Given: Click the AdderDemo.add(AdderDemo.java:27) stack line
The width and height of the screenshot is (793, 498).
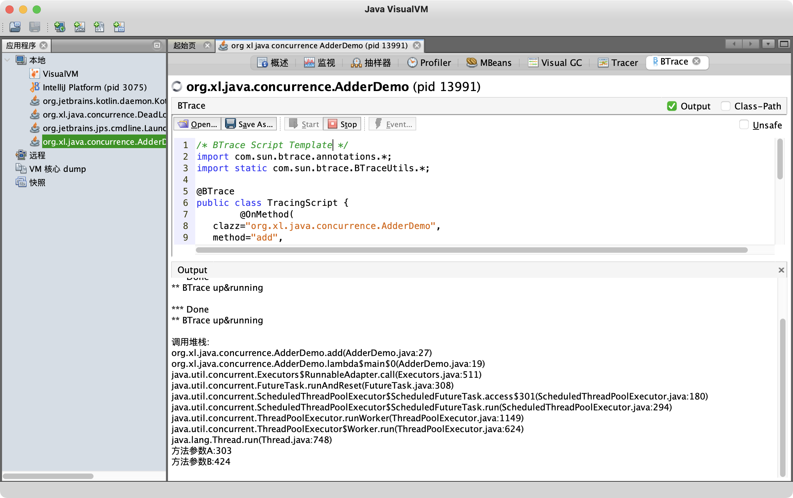Looking at the screenshot, I should pos(302,353).
